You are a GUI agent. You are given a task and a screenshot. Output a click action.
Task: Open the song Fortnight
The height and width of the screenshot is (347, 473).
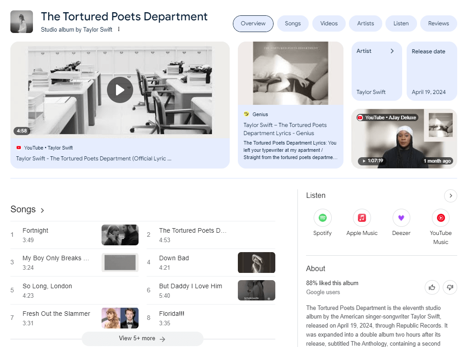click(x=35, y=230)
